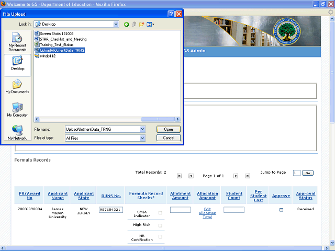Go to last page of records
Image resolution: width=335 pixels, height=251 pixels.
pos(248,176)
